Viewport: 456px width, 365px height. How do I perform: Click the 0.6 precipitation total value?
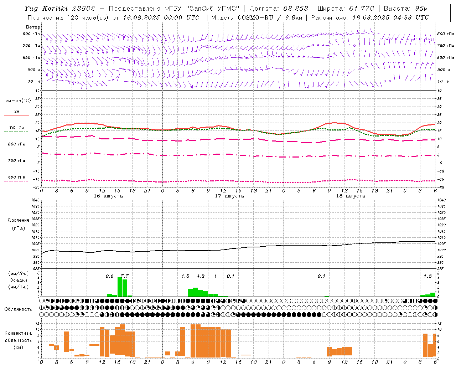(110, 276)
